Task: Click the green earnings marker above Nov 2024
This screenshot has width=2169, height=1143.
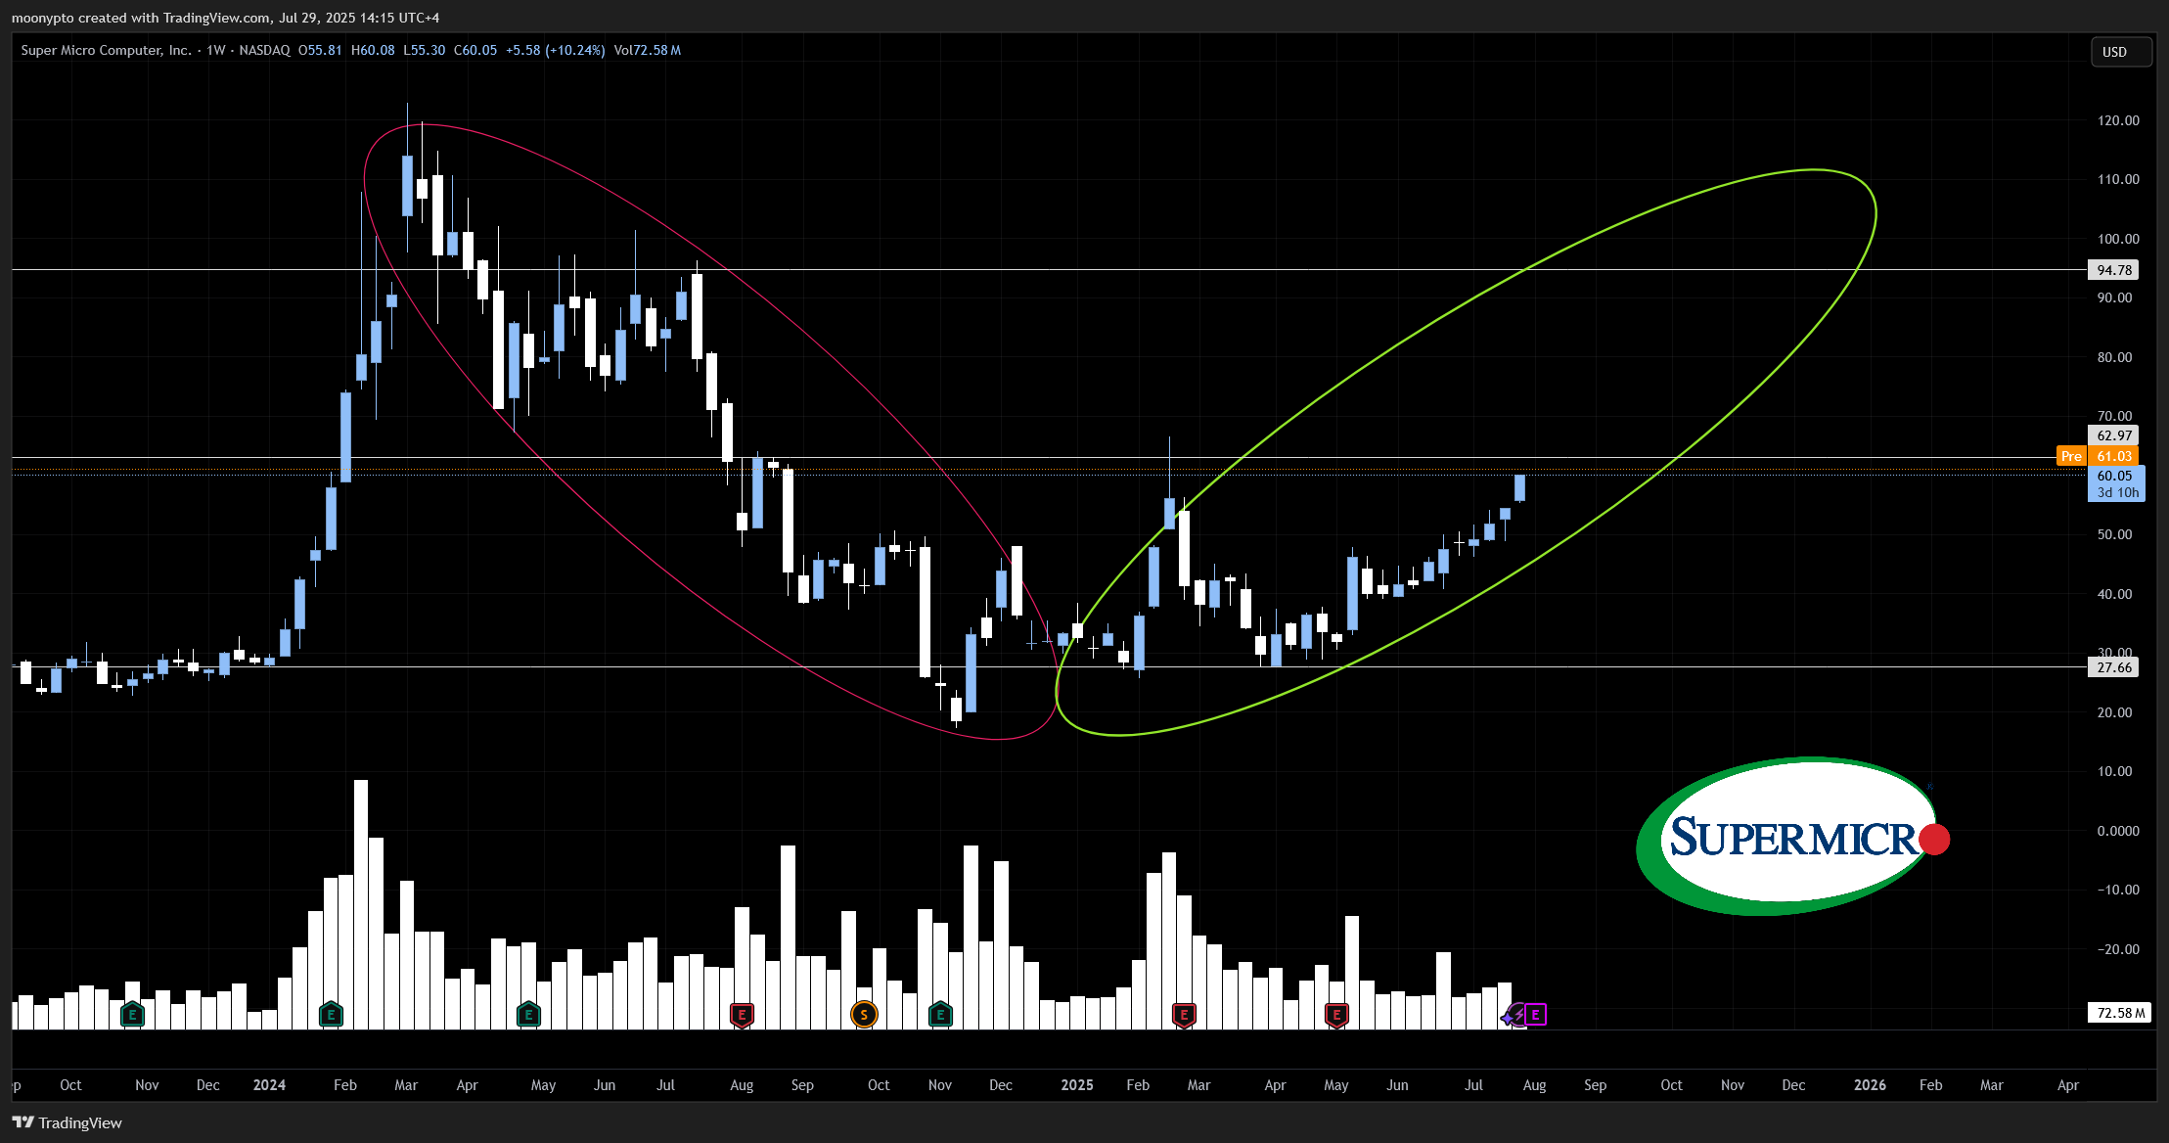Action: tap(940, 1015)
